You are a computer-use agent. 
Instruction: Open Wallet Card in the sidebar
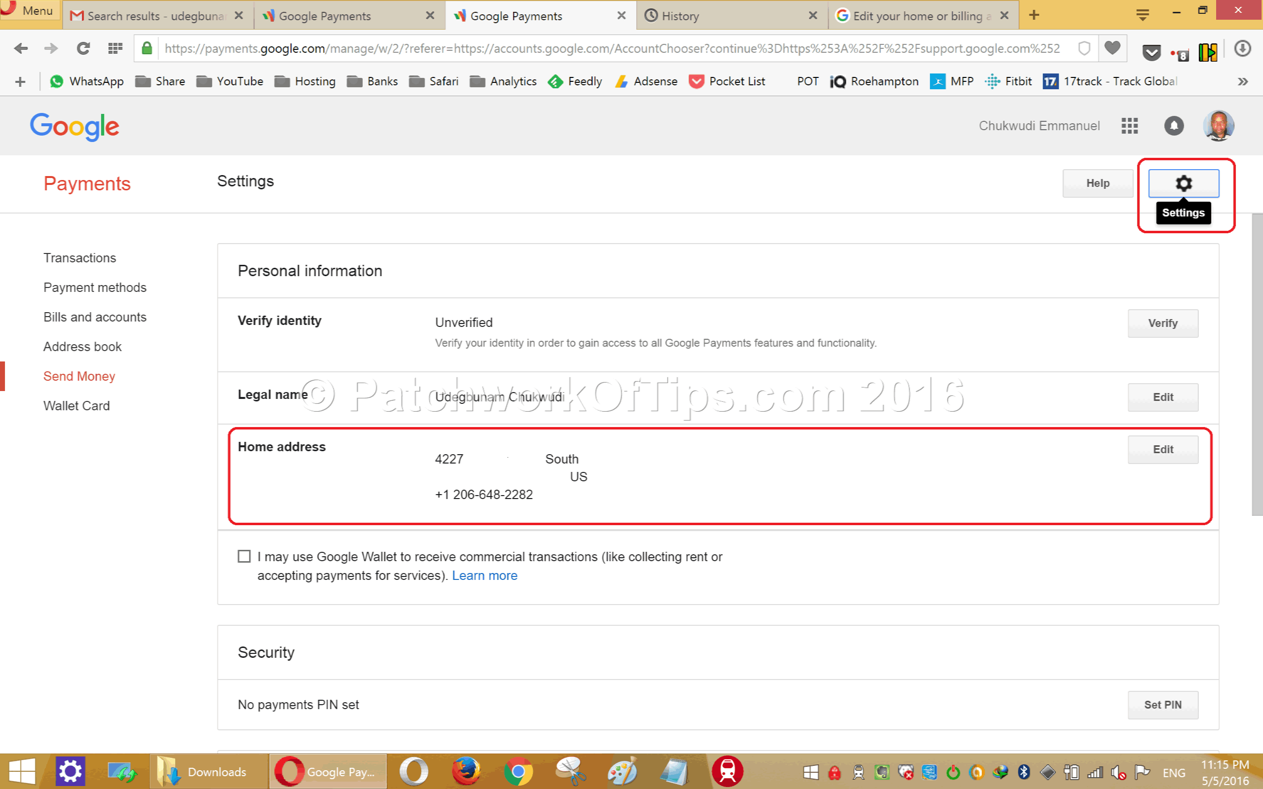coord(77,406)
